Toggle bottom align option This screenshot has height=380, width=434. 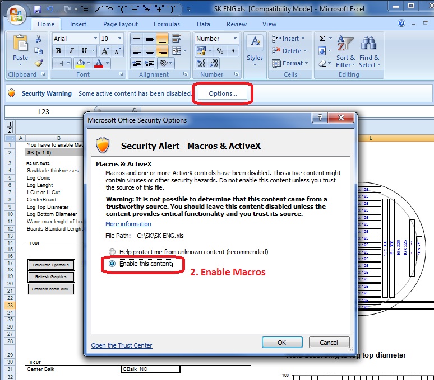point(163,39)
